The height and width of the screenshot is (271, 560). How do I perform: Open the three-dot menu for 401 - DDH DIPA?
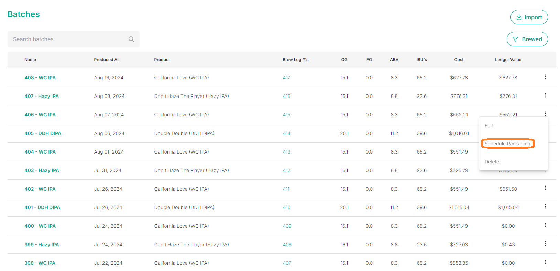pos(545,206)
